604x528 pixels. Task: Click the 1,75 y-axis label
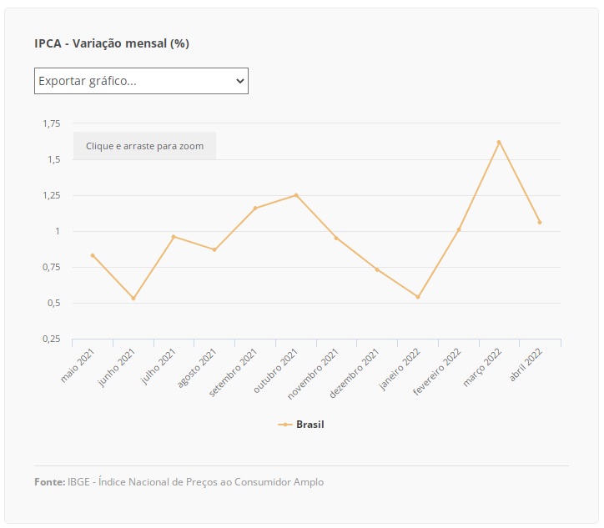click(x=51, y=123)
